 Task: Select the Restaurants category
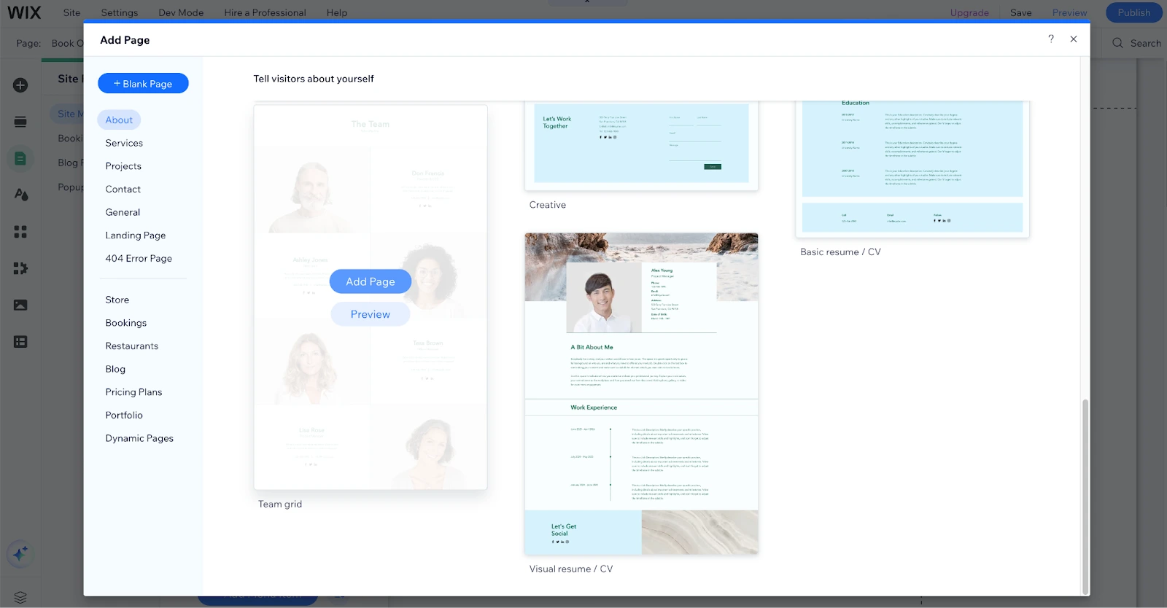(x=132, y=346)
